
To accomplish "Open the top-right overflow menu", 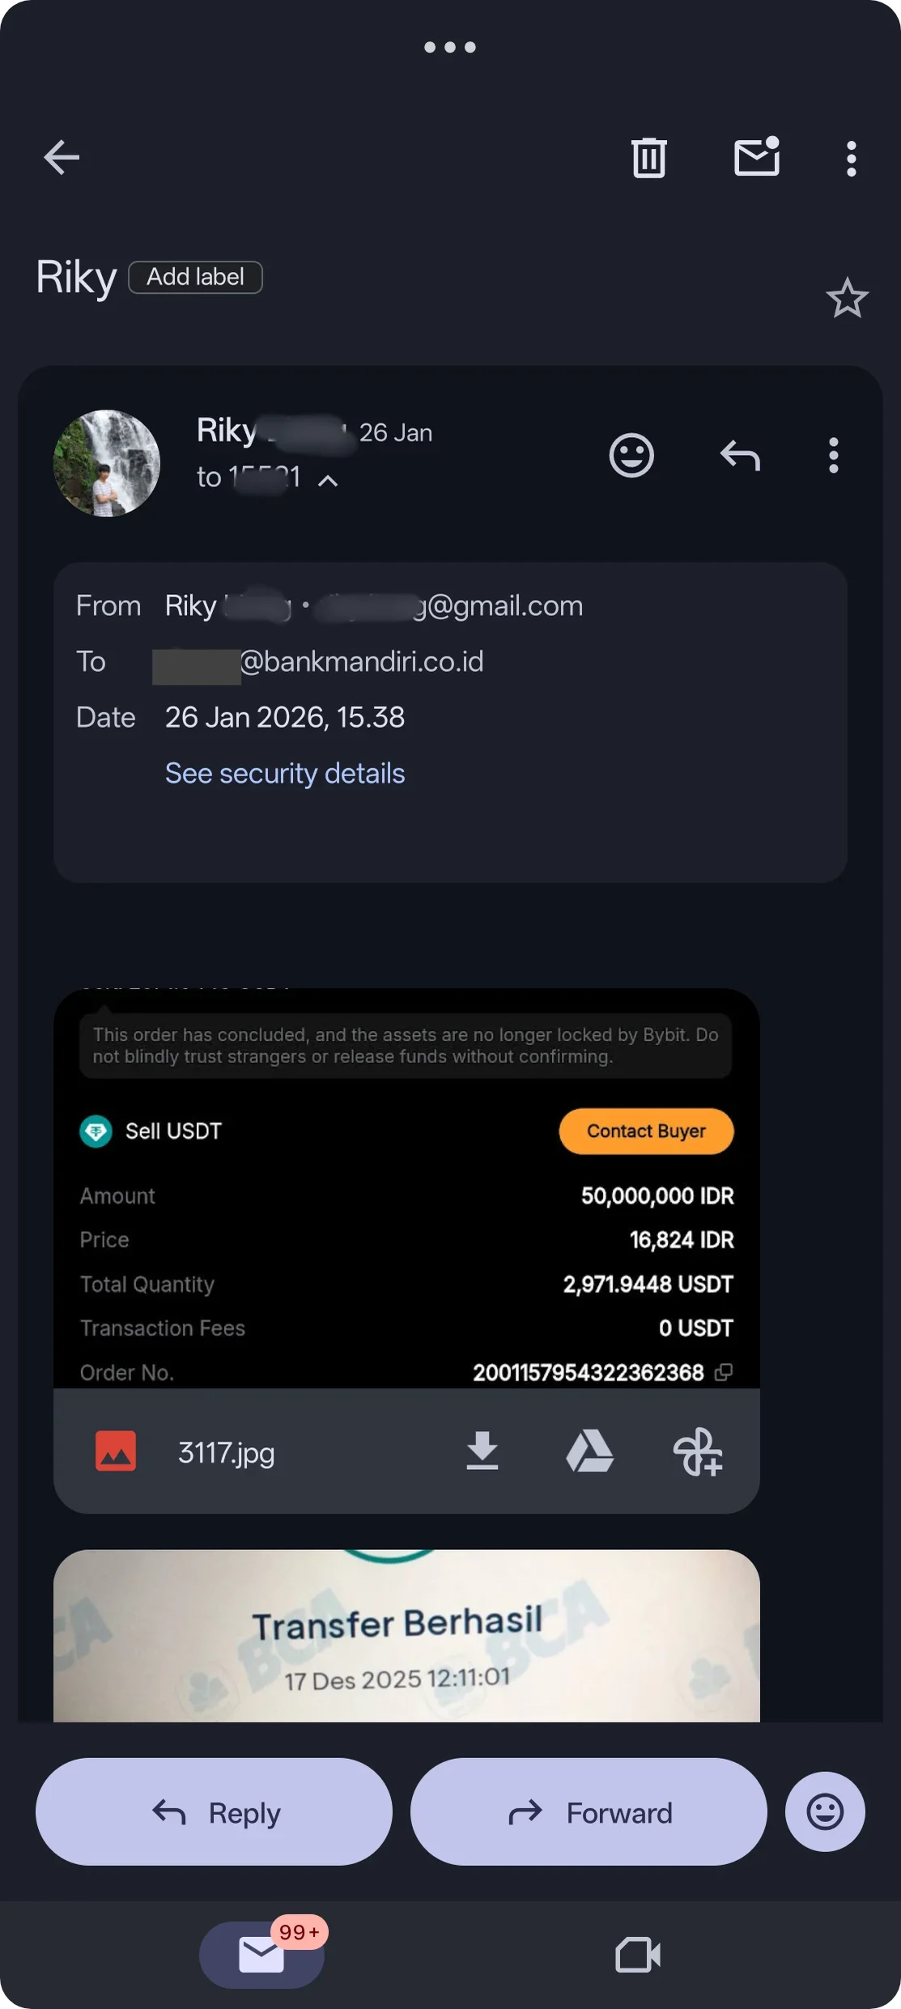I will pyautogui.click(x=851, y=158).
